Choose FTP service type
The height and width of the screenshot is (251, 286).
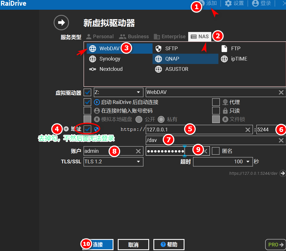click(252, 49)
